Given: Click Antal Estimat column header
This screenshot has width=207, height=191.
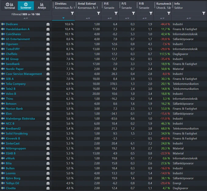Looking at the screenshot, I should tap(88, 6).
